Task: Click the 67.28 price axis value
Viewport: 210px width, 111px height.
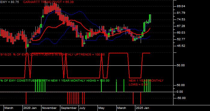Action: pos(181,26)
